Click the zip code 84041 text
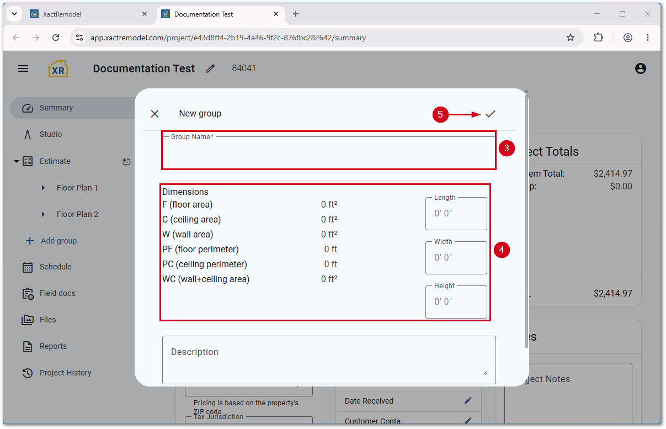The image size is (666, 429). 244,68
